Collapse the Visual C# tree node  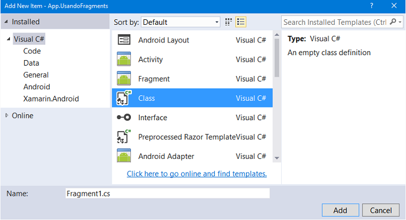8,39
